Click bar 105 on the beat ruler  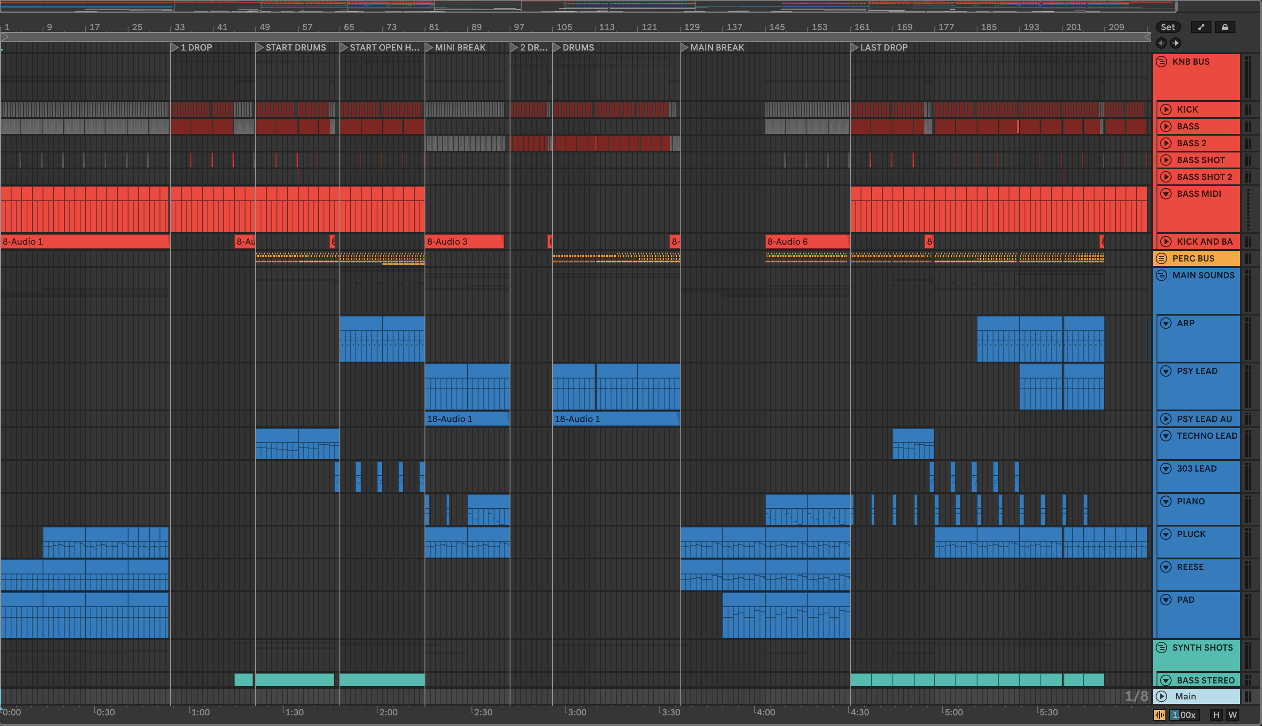click(x=564, y=27)
